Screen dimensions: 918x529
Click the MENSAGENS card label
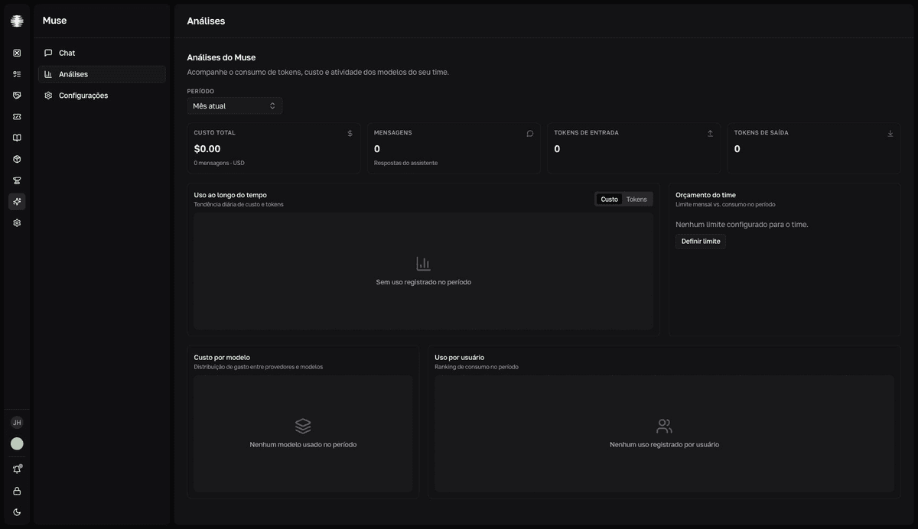click(x=393, y=132)
